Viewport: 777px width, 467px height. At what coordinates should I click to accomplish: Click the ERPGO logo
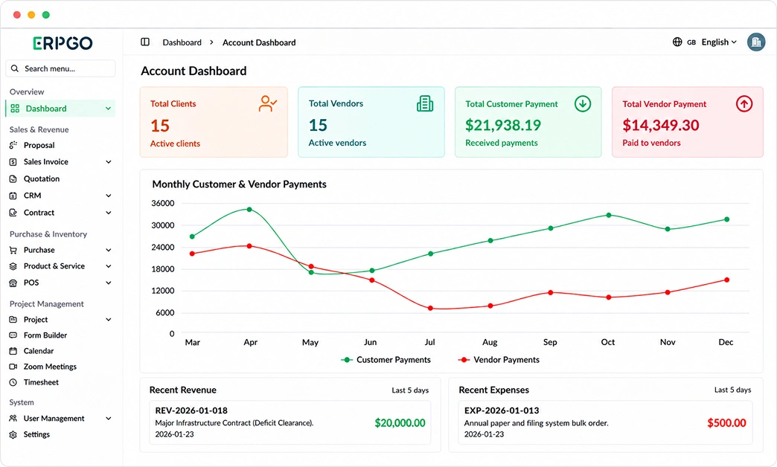(x=63, y=43)
